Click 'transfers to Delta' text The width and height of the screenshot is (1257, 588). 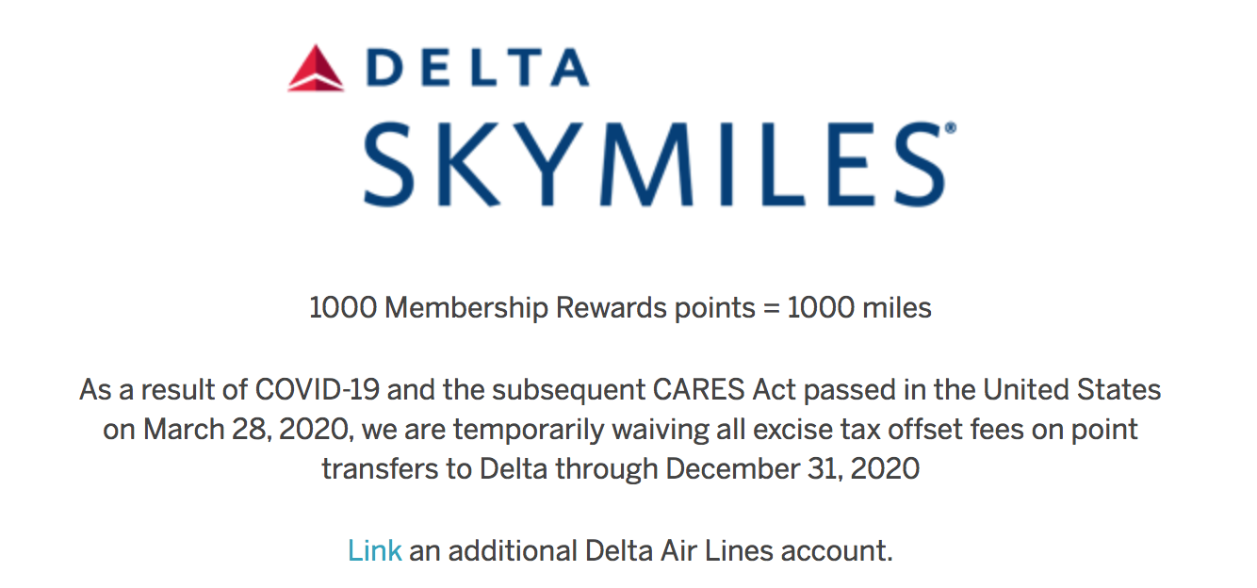click(434, 468)
